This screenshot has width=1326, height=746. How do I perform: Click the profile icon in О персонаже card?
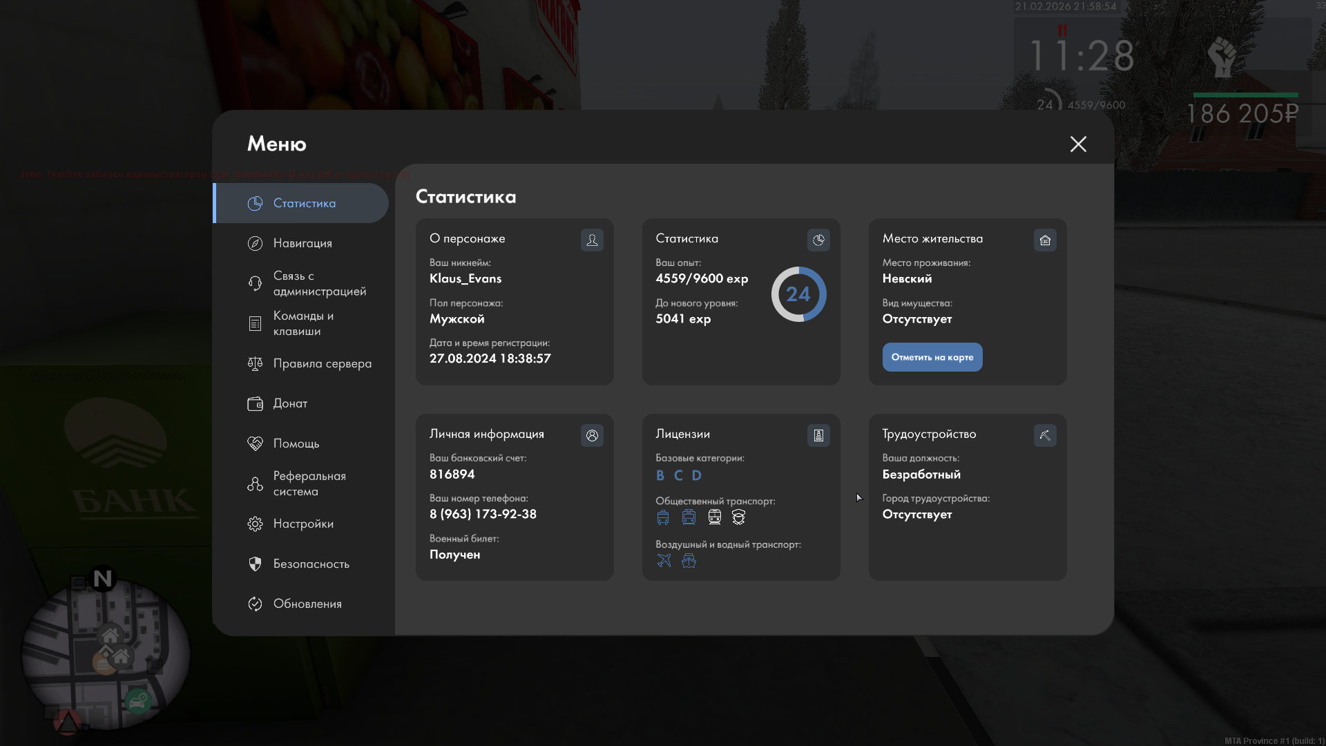coord(592,240)
